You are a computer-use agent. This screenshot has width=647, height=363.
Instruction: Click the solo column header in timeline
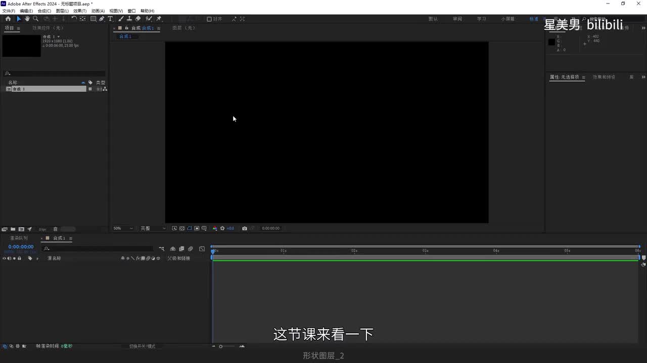(x=14, y=258)
